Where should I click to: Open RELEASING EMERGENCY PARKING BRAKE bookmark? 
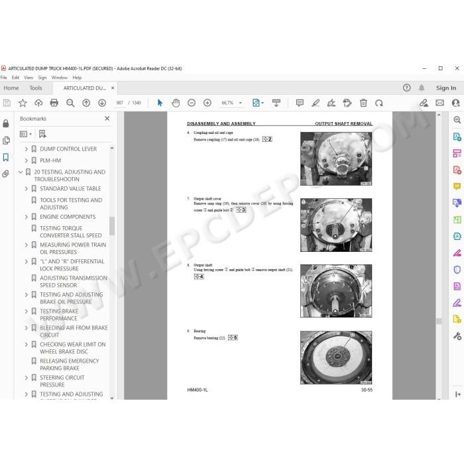tap(70, 365)
